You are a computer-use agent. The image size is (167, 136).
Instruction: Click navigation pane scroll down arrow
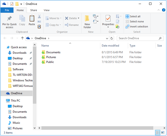(x=34, y=128)
